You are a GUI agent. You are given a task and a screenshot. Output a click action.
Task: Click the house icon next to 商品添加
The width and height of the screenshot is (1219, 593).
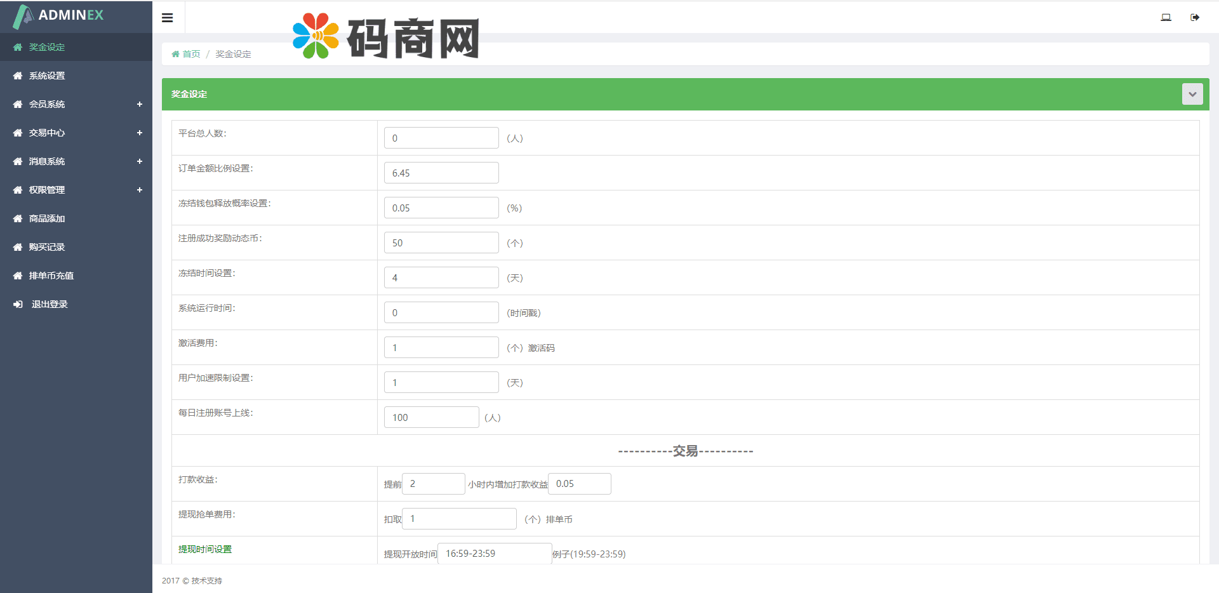(x=18, y=218)
